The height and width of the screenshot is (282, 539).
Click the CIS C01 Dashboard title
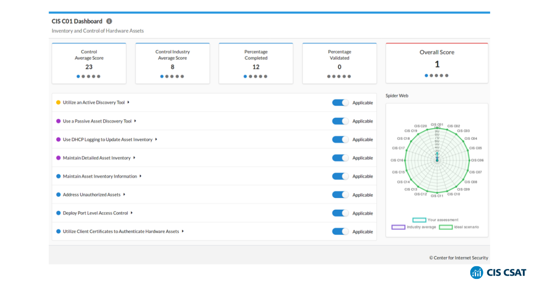[x=77, y=21]
